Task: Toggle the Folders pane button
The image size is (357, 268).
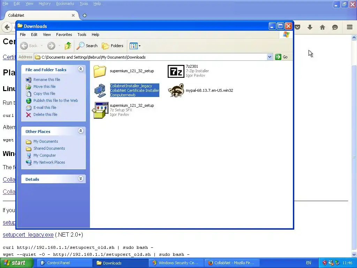Action: [113, 46]
